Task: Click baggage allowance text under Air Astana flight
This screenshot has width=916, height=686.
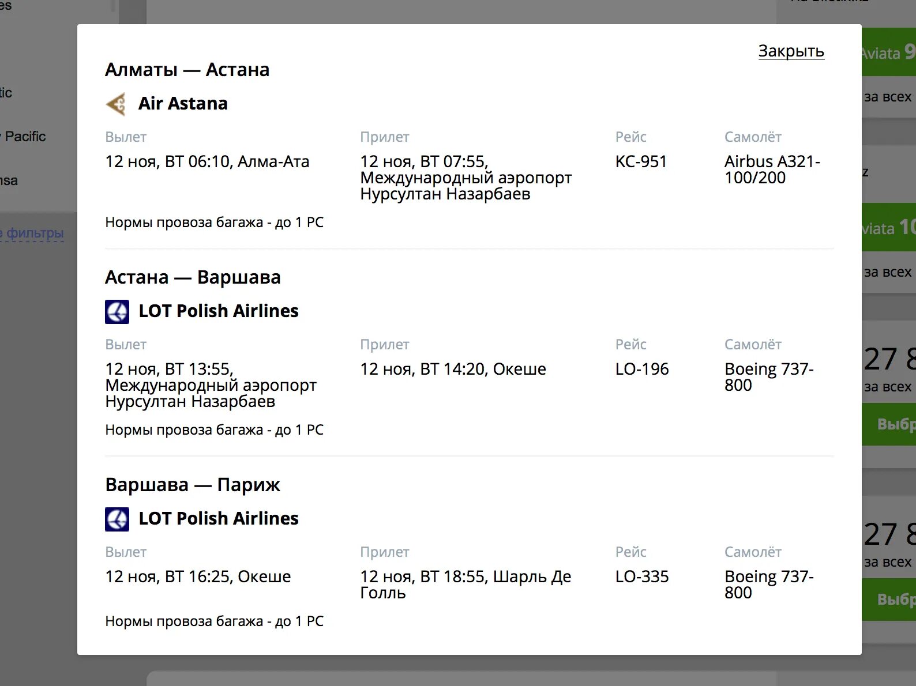Action: click(214, 223)
